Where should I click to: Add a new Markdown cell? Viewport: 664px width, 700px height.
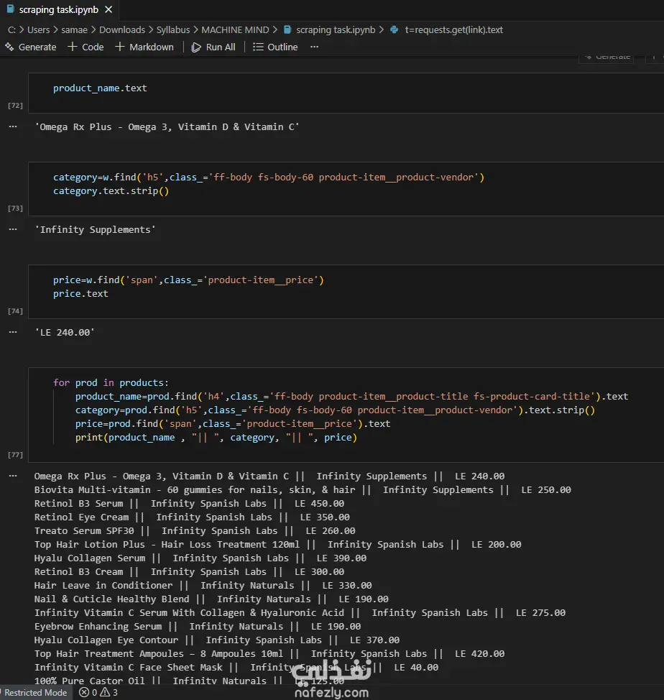pyautogui.click(x=144, y=47)
